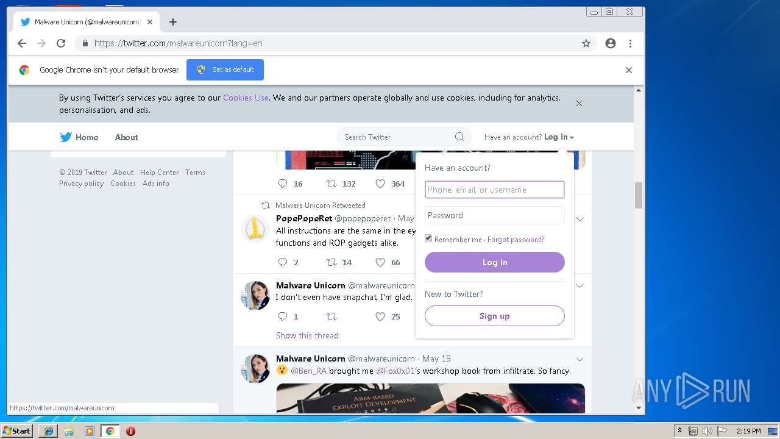Open PopePopeRet's profile avatar
Image resolution: width=780 pixels, height=439 pixels.
(x=255, y=229)
